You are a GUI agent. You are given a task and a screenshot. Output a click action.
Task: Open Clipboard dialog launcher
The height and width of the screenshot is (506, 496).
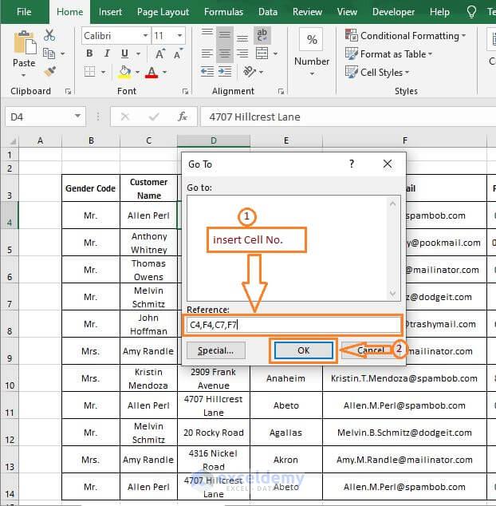click(x=68, y=92)
